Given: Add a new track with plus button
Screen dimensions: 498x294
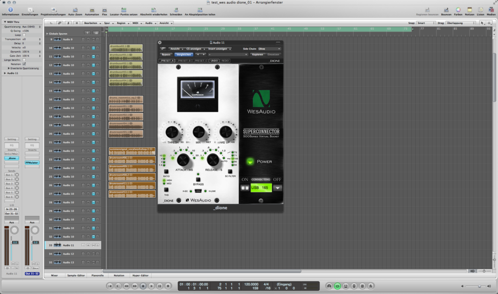Looking at the screenshot, I should tap(88, 33).
